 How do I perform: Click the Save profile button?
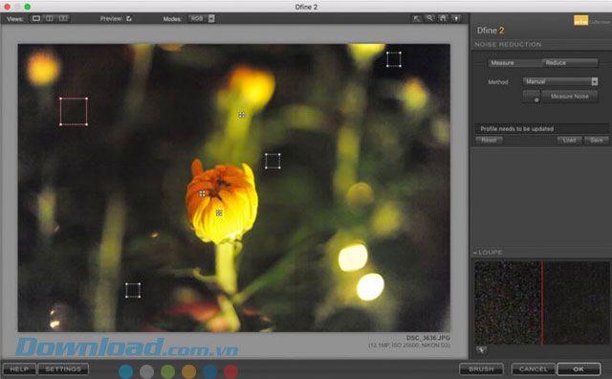pyautogui.click(x=596, y=141)
